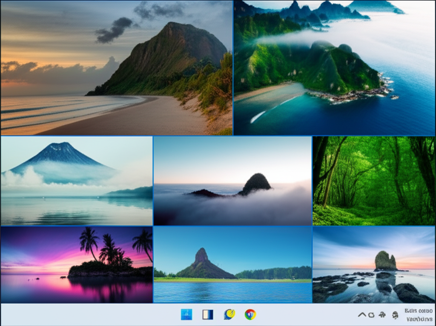Select the sunset beach with green cliff wallpaper
This screenshot has width=436, height=326.
tap(116, 68)
